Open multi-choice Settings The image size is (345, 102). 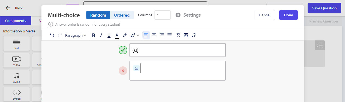188,15
